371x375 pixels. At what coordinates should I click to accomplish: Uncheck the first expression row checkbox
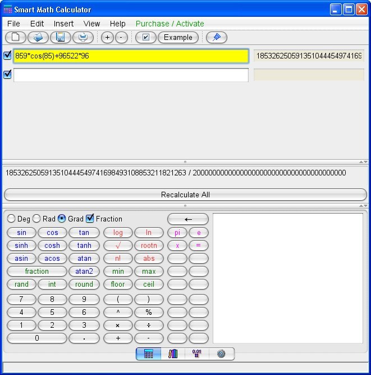7,55
